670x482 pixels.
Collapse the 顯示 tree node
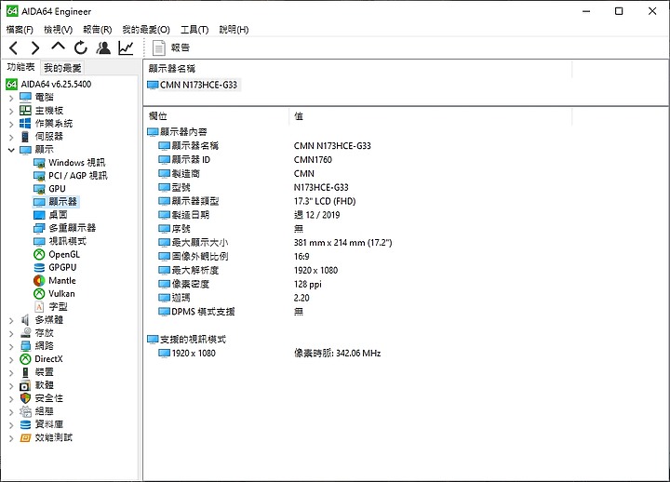click(x=11, y=150)
